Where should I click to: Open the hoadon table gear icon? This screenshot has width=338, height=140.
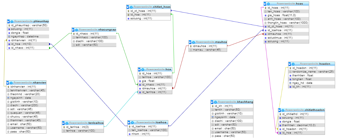point(293,64)
